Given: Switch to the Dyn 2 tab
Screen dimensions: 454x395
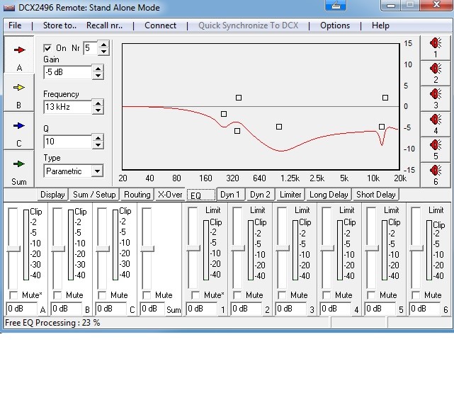Looking at the screenshot, I should pyautogui.click(x=260, y=195).
